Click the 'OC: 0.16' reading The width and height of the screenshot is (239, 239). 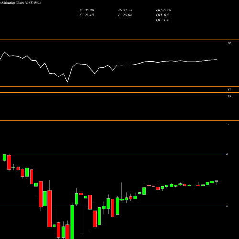163,11
